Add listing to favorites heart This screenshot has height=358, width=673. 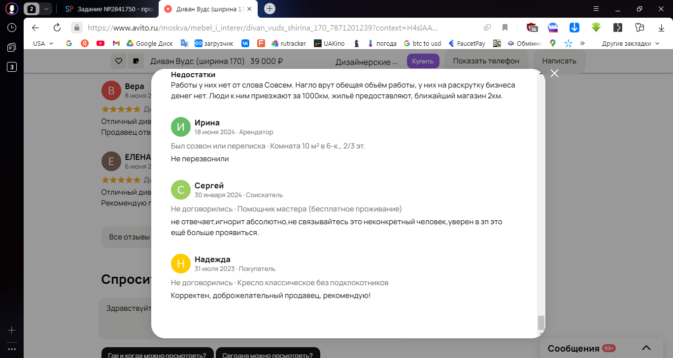118,61
